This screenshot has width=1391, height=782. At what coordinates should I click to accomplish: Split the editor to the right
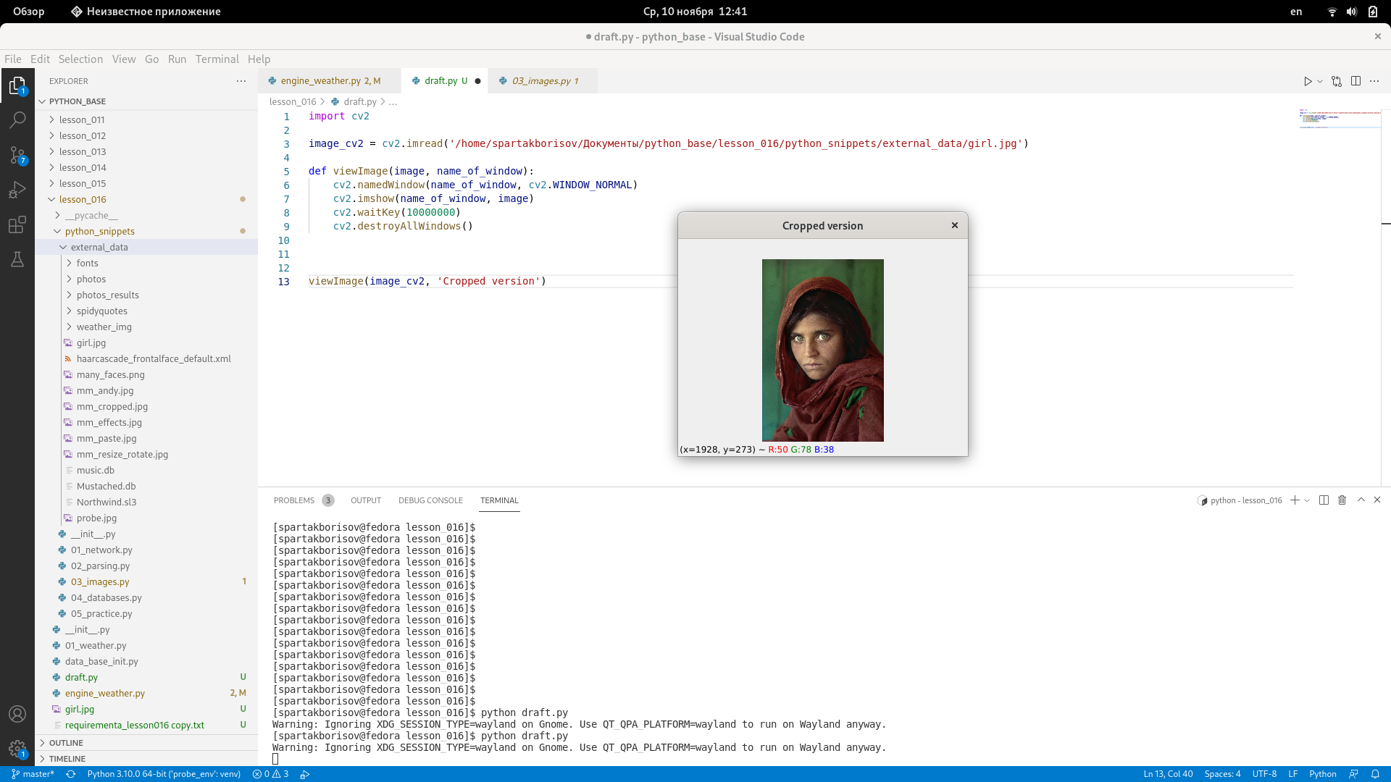click(x=1356, y=81)
